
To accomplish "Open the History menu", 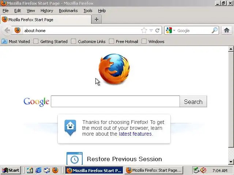I will point(47,11).
